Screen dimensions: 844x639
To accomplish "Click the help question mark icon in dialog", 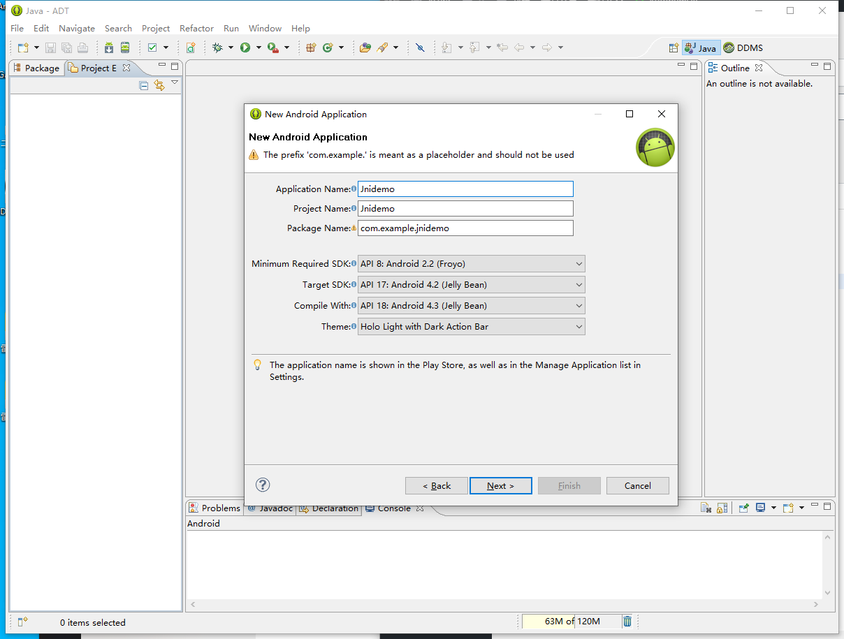I will [x=263, y=485].
